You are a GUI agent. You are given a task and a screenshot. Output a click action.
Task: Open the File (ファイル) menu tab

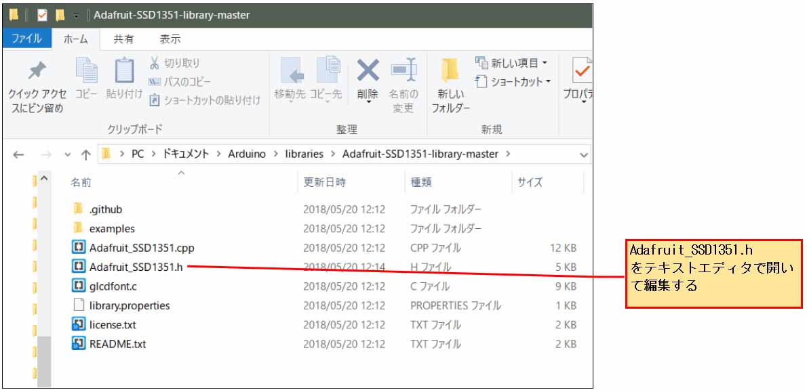[x=26, y=39]
